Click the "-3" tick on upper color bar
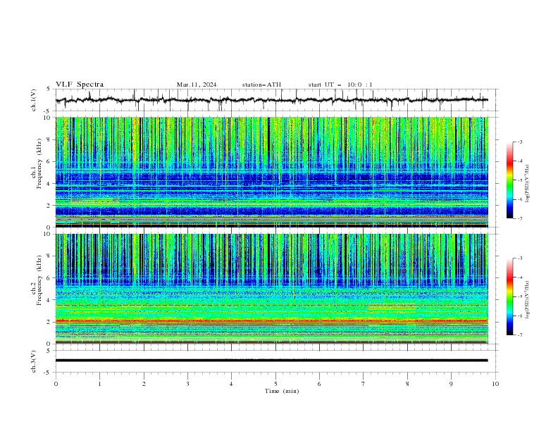This screenshot has width=558, height=431. (x=520, y=142)
